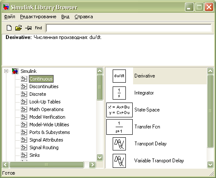Click the block list scroll-up arrow
Image resolution: width=216 pixels, height=178 pixels.
coord(210,71)
